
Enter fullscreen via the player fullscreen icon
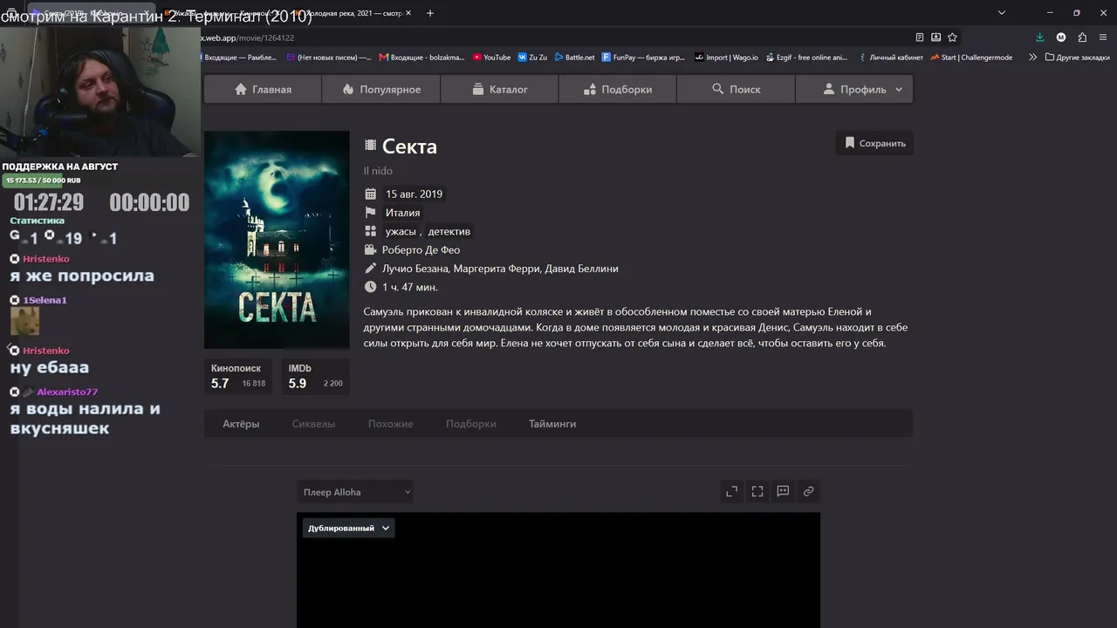coord(757,491)
